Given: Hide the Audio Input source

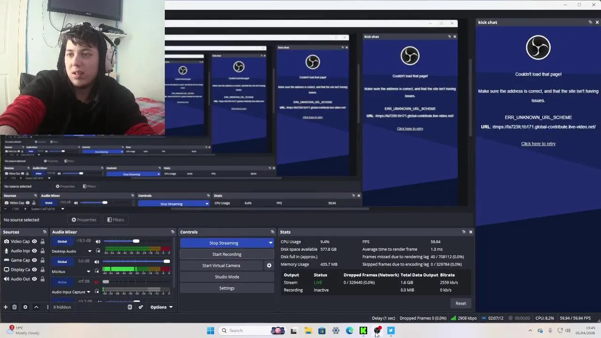Looking at the screenshot, I should (x=34, y=251).
